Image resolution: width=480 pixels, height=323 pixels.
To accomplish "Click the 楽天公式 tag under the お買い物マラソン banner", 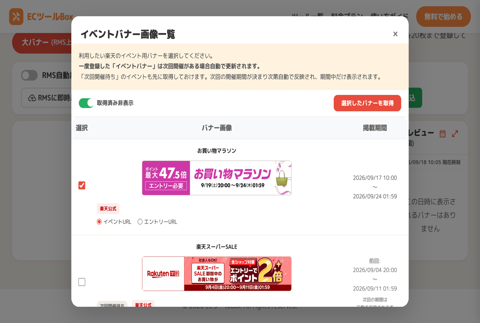I will pyautogui.click(x=108, y=208).
